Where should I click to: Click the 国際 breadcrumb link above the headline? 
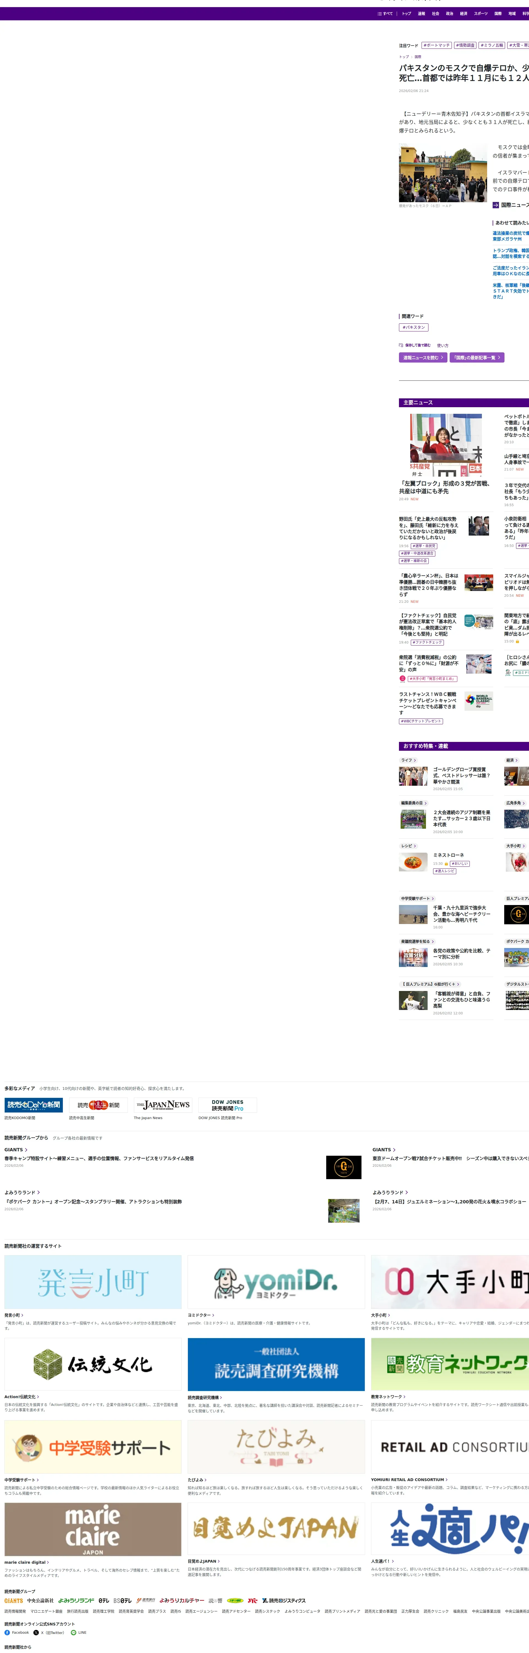tap(418, 56)
